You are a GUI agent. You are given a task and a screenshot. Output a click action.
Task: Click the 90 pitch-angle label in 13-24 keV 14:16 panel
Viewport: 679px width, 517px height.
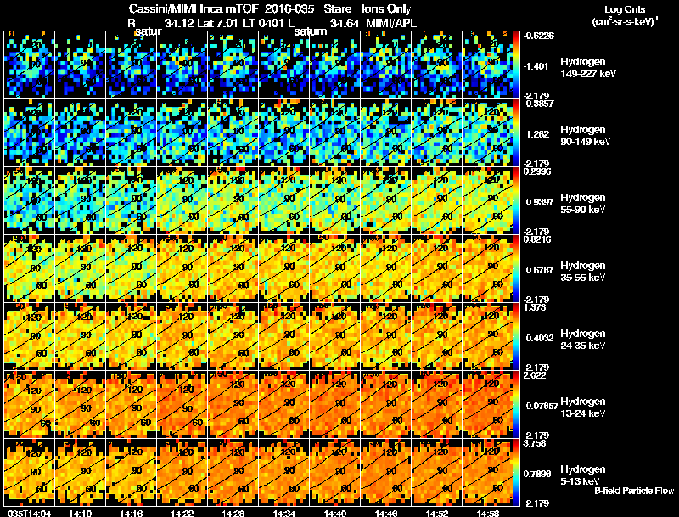pyautogui.click(x=137, y=407)
